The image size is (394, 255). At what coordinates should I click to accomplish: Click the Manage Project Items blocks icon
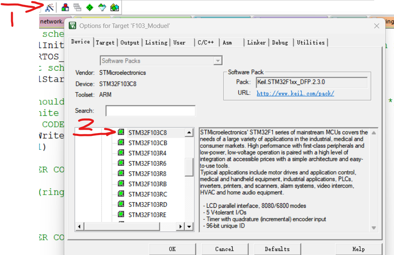(65, 7)
